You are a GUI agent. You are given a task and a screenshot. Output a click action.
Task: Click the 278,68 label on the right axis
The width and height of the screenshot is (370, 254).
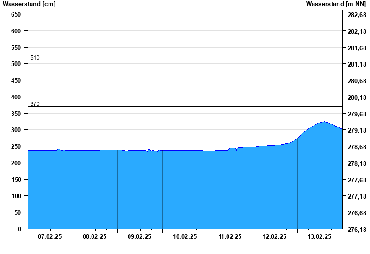point(357,147)
